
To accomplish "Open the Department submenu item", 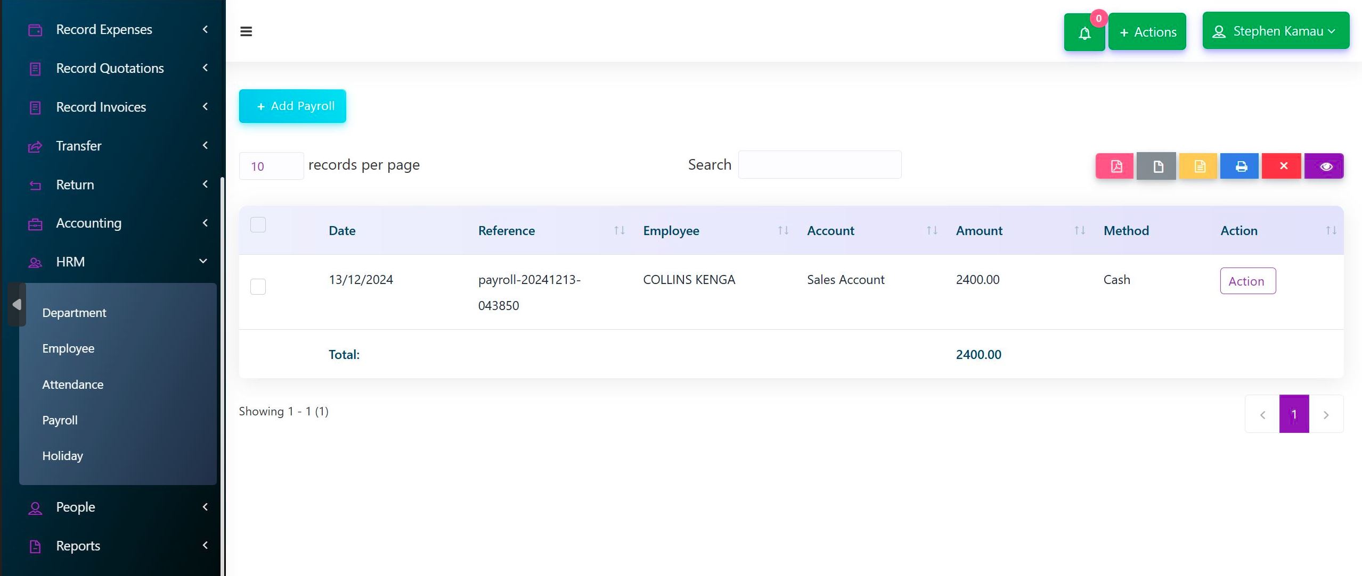I will [x=74, y=313].
